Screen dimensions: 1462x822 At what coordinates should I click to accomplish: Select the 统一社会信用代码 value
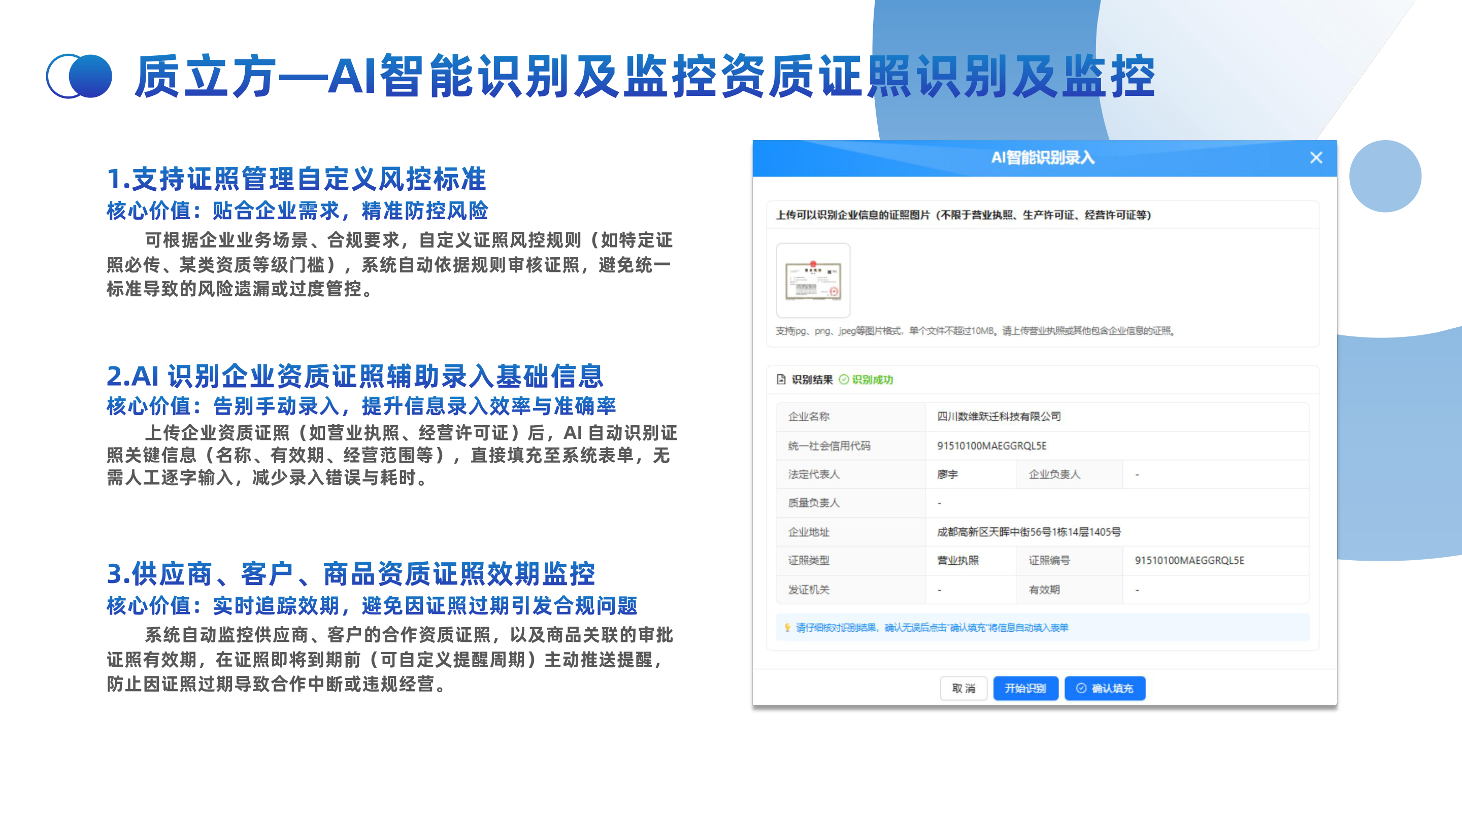tap(991, 446)
